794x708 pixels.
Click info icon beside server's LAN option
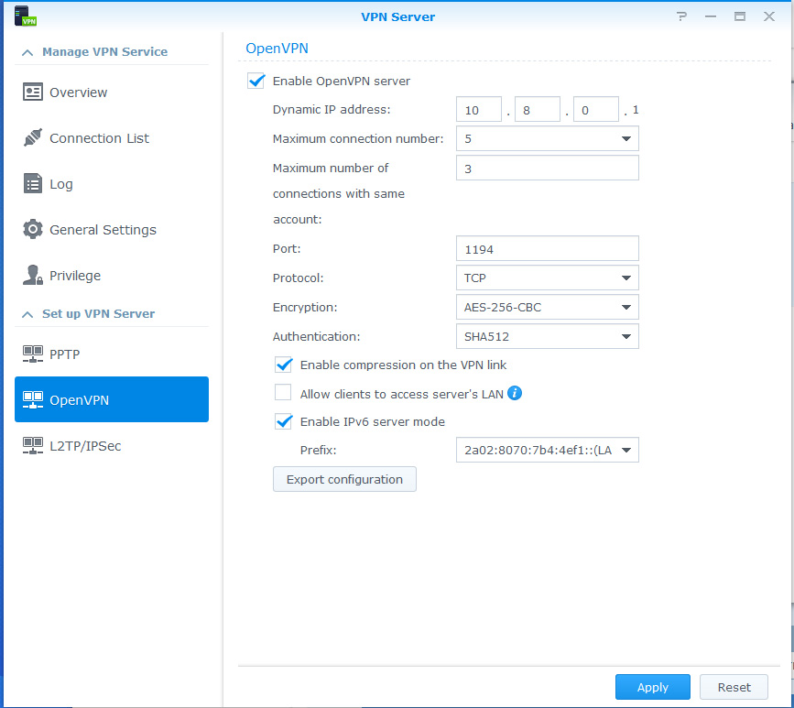[515, 394]
